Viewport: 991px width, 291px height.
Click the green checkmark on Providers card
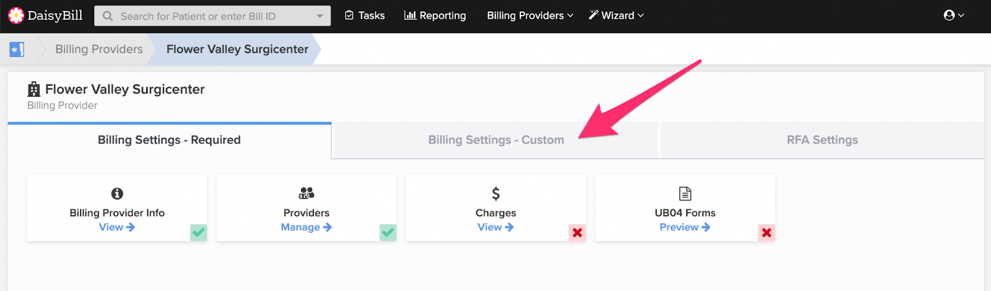[x=388, y=233]
